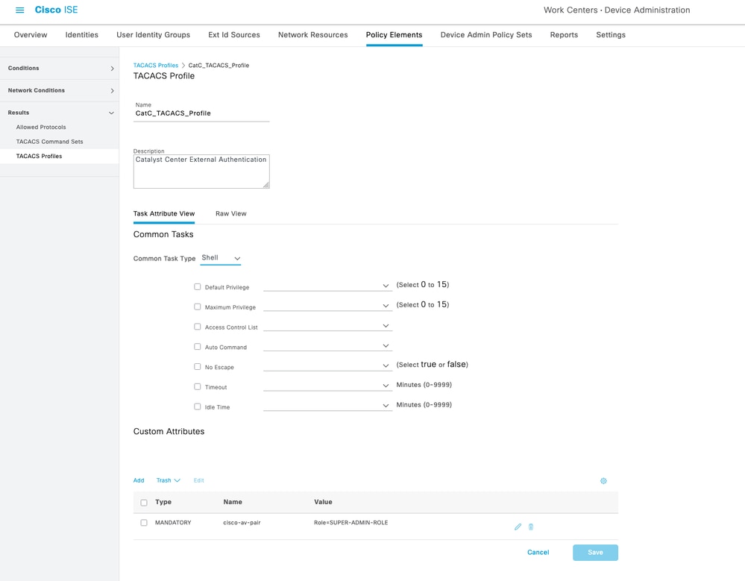745x581 pixels.
Task: Open the Trash dropdown menu
Action: tap(169, 480)
